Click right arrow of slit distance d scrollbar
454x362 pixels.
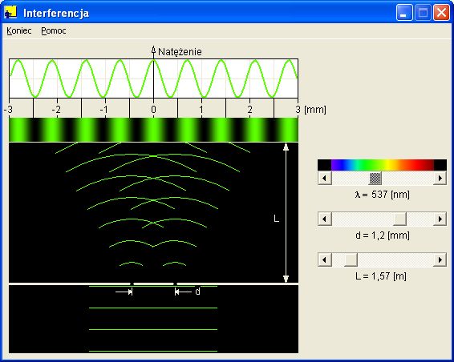tap(440, 219)
